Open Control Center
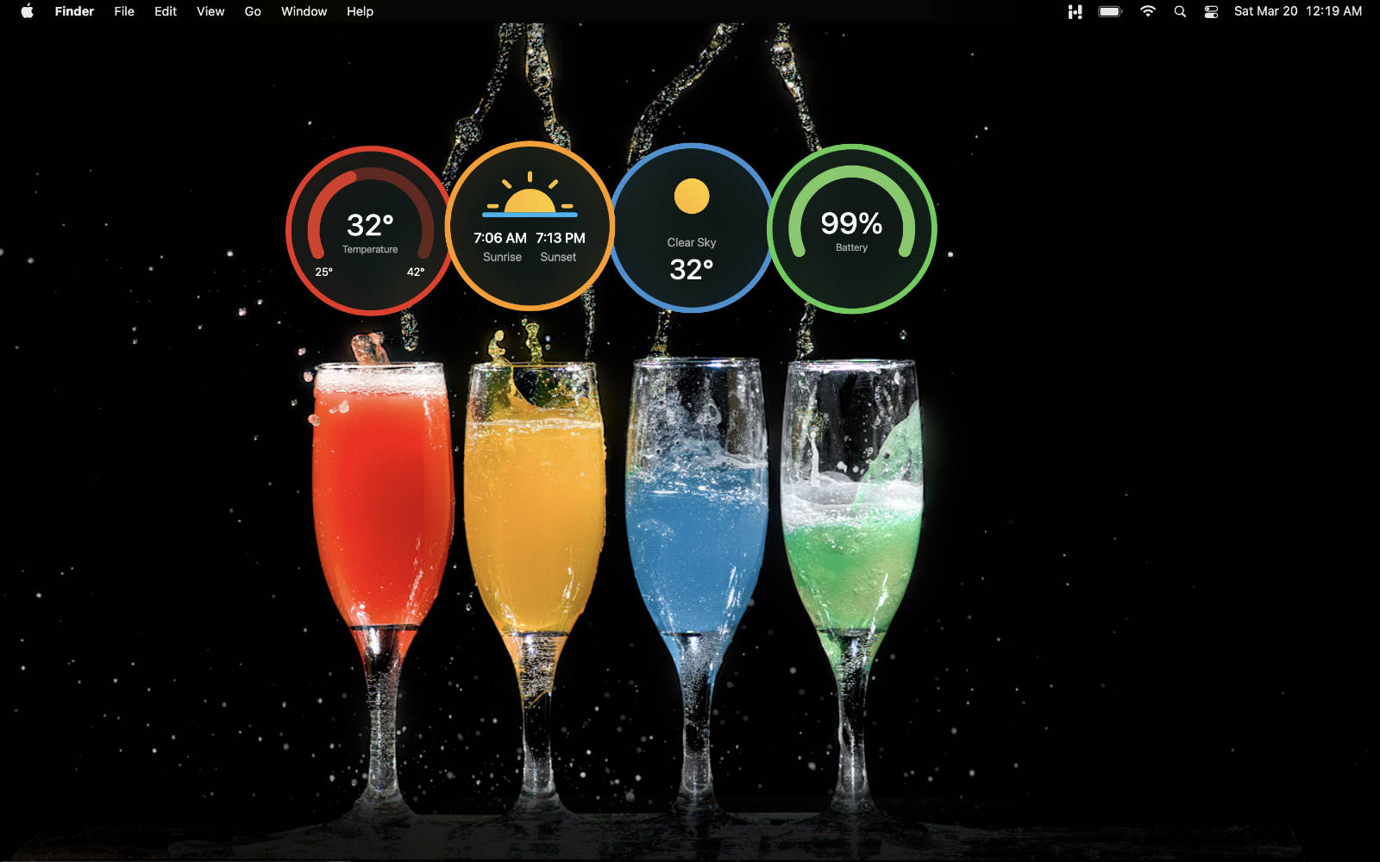 (x=1211, y=11)
